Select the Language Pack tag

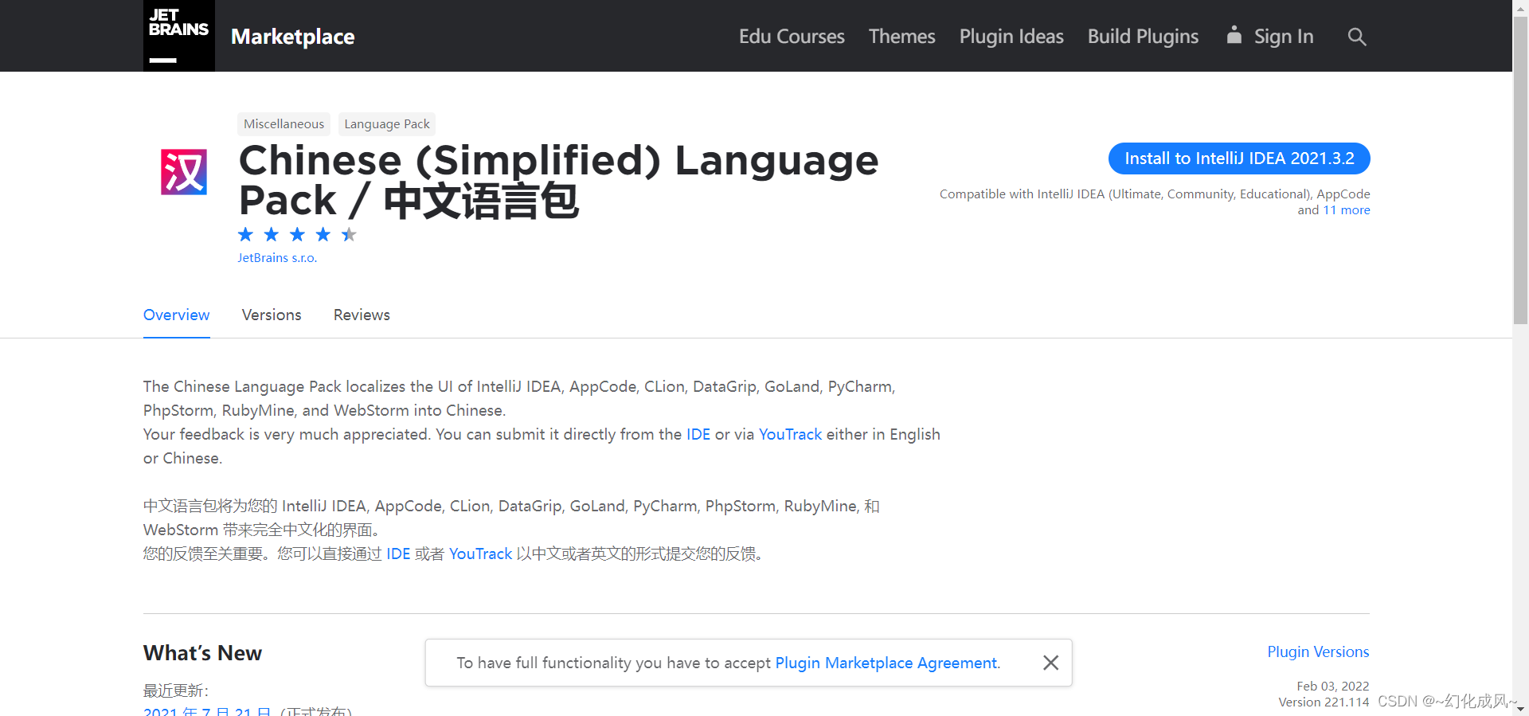click(387, 123)
